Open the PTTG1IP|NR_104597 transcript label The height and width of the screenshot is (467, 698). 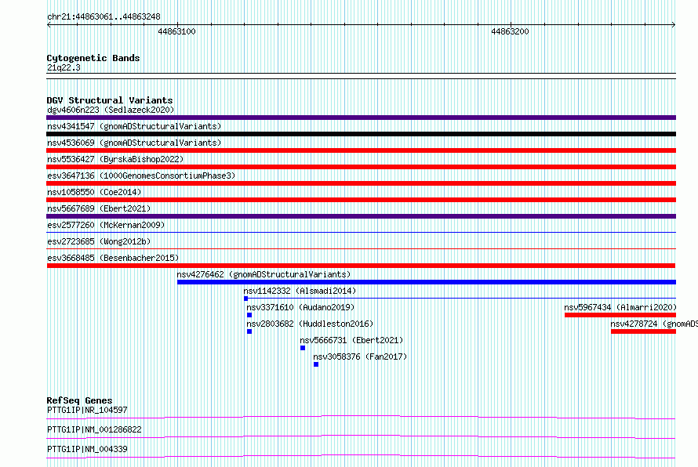click(x=87, y=410)
